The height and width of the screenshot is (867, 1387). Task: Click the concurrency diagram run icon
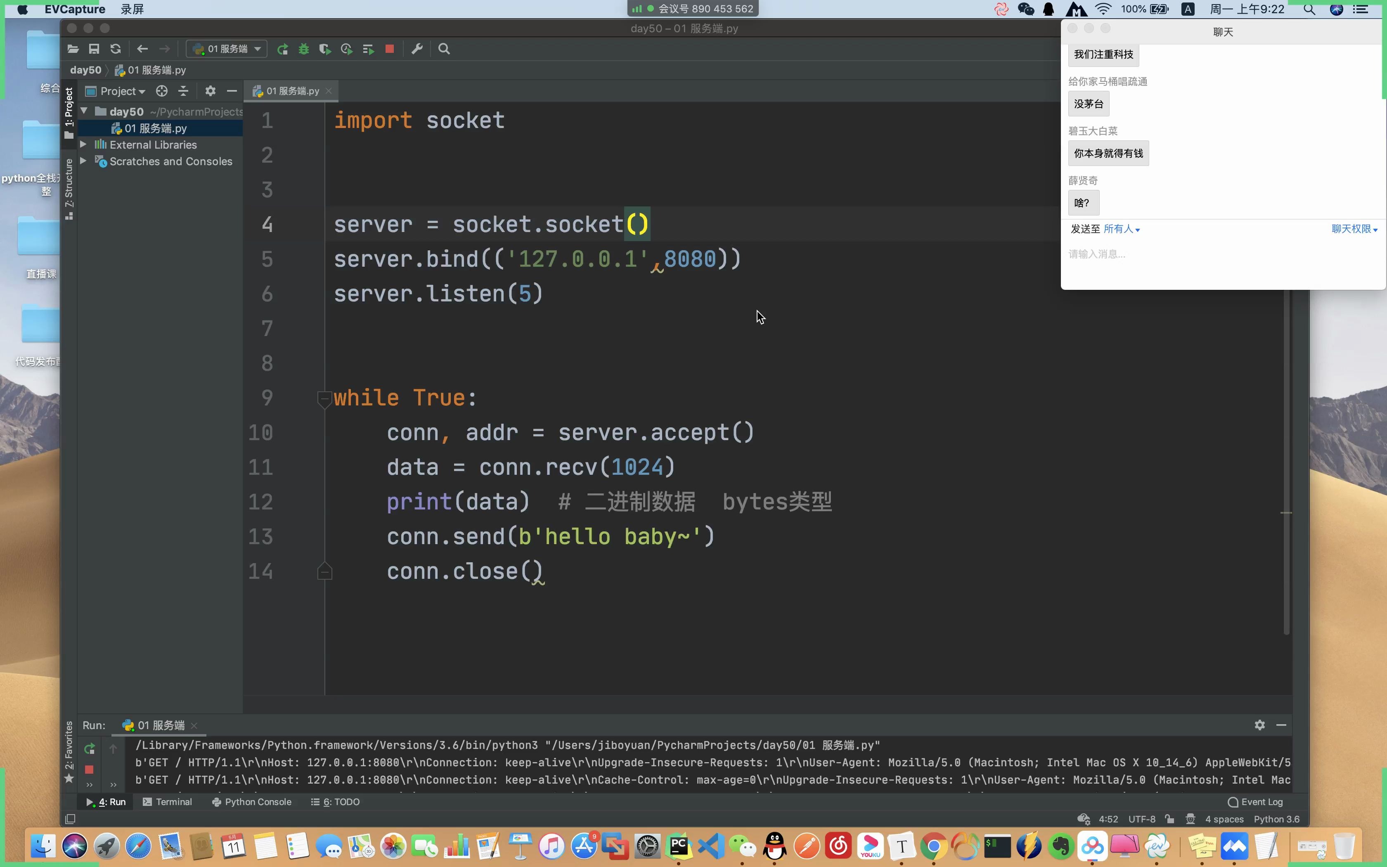point(368,49)
